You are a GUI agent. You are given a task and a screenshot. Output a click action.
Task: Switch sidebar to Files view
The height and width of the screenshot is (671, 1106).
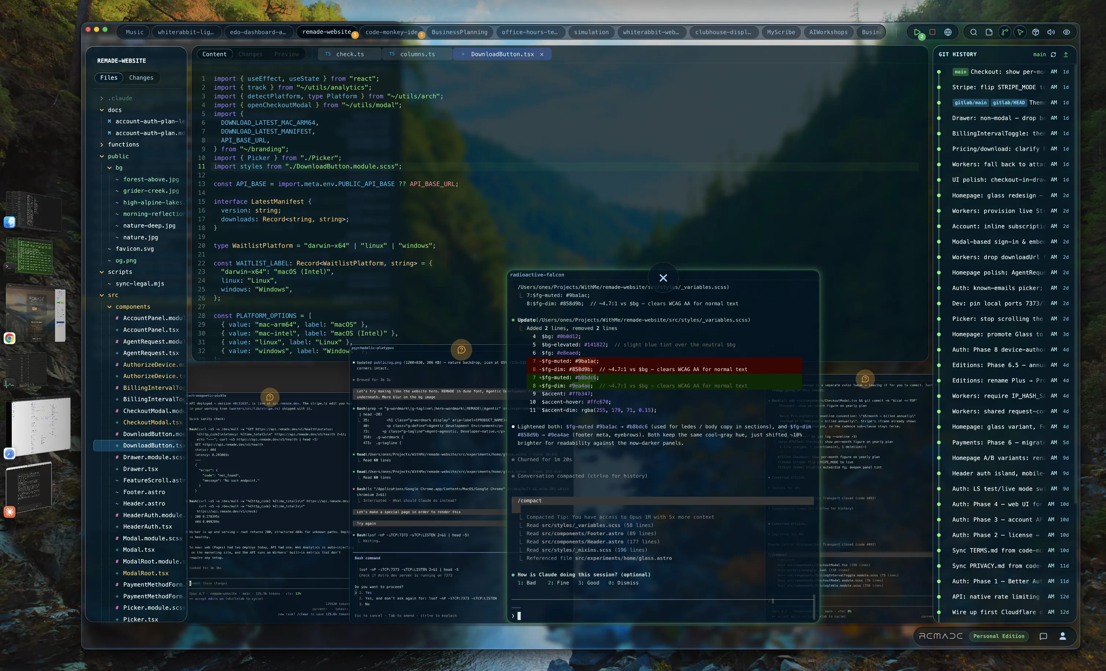pos(109,78)
